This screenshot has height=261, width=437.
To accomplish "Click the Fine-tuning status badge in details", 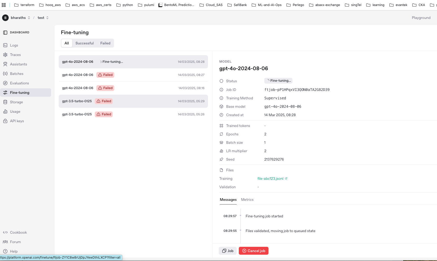I will pos(278,81).
